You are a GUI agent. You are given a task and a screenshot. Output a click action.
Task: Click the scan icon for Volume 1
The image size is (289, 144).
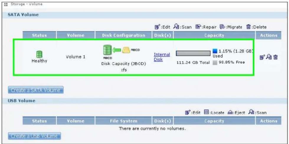point(269,57)
